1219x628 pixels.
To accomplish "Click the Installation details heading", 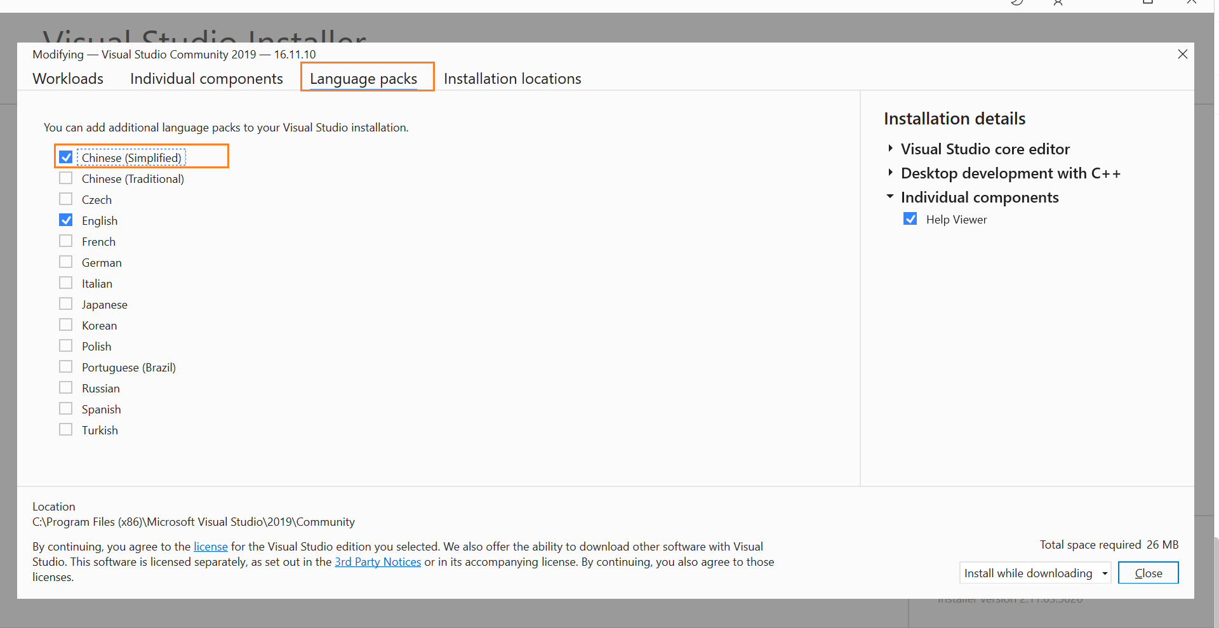I will (954, 119).
